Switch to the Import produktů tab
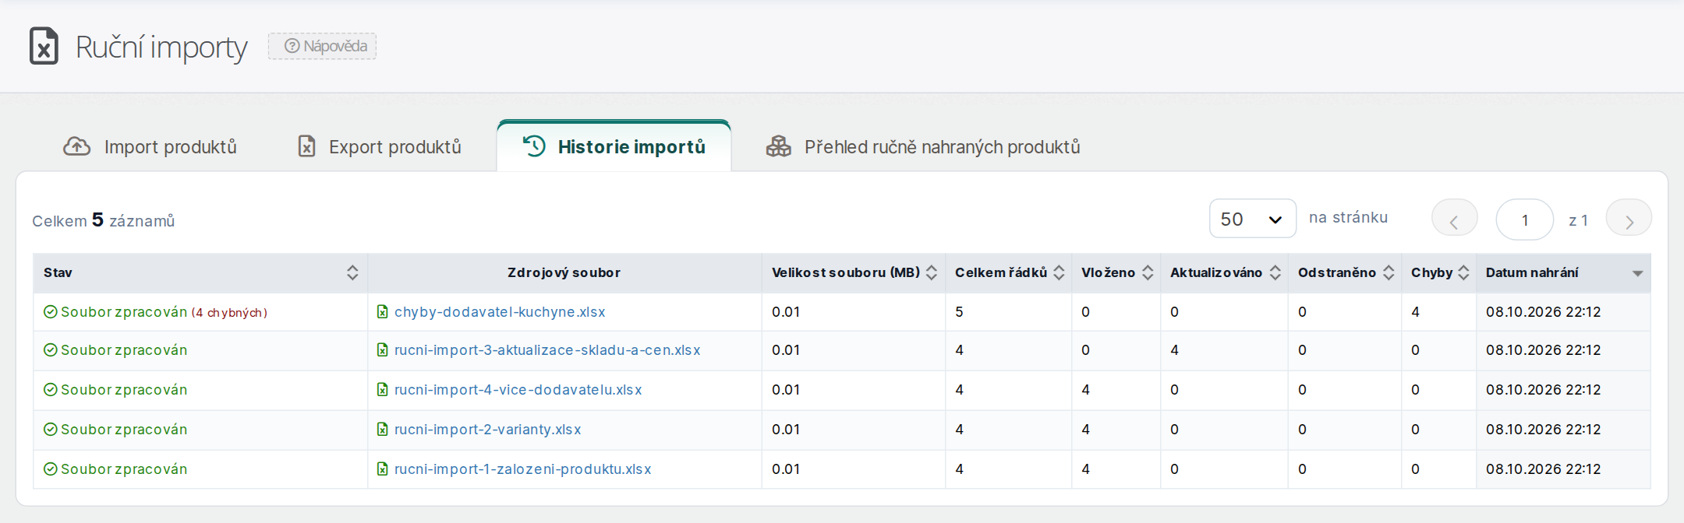Image resolution: width=1684 pixels, height=523 pixels. 150,146
